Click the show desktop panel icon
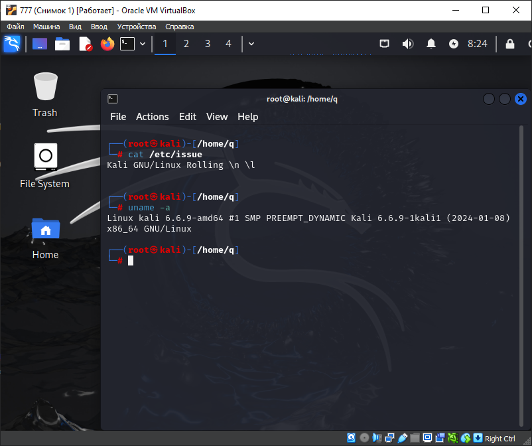Screen dimensions: 532x446 (x=40, y=44)
